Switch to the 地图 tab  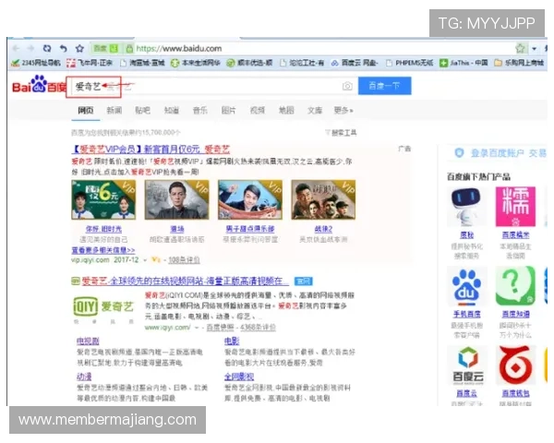[286, 111]
